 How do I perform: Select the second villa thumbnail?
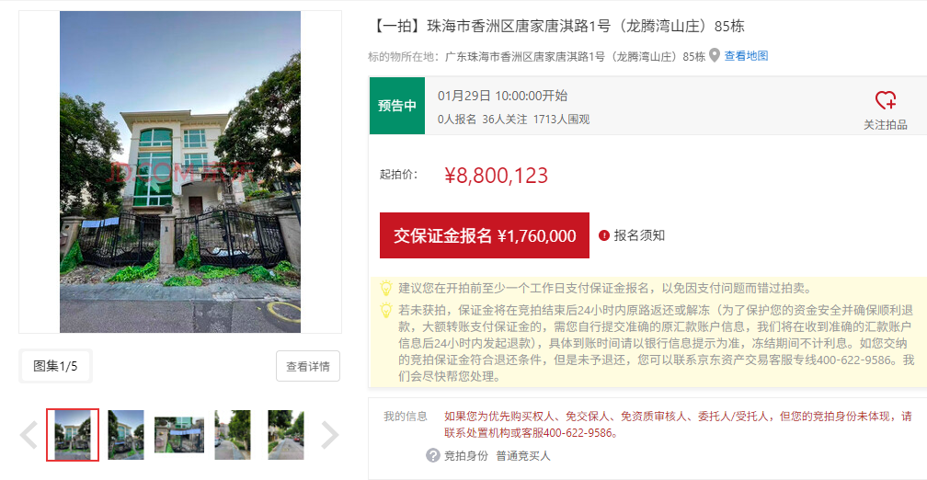(126, 435)
